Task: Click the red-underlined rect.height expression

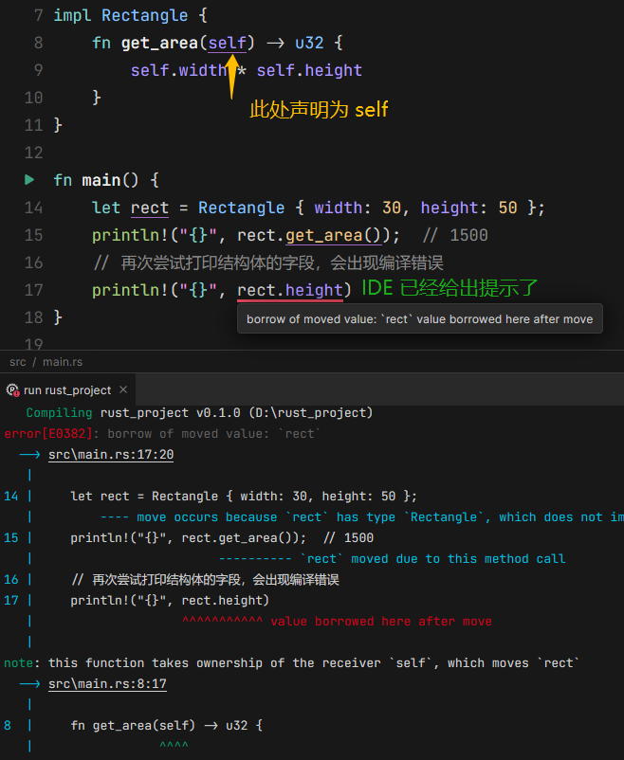Action: tap(290, 290)
